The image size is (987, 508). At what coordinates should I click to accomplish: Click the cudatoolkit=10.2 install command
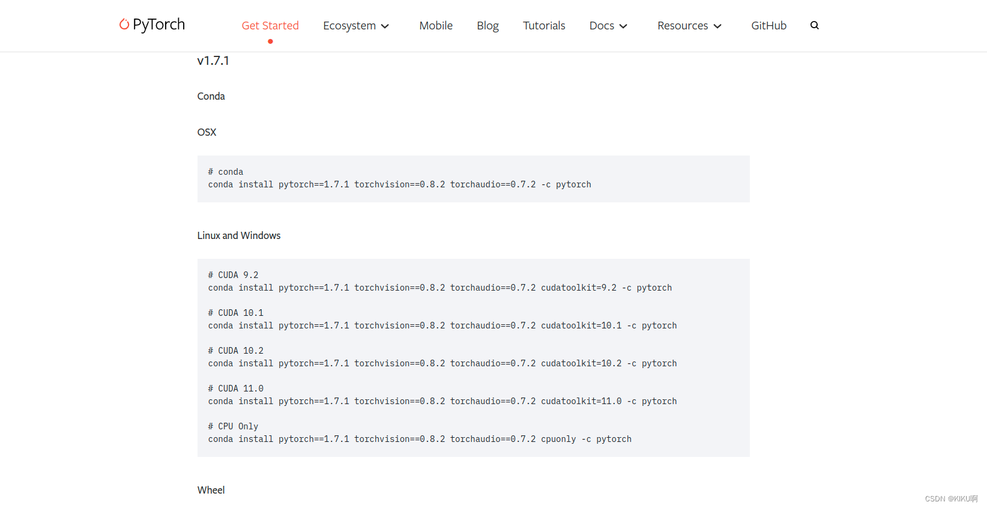click(x=442, y=363)
